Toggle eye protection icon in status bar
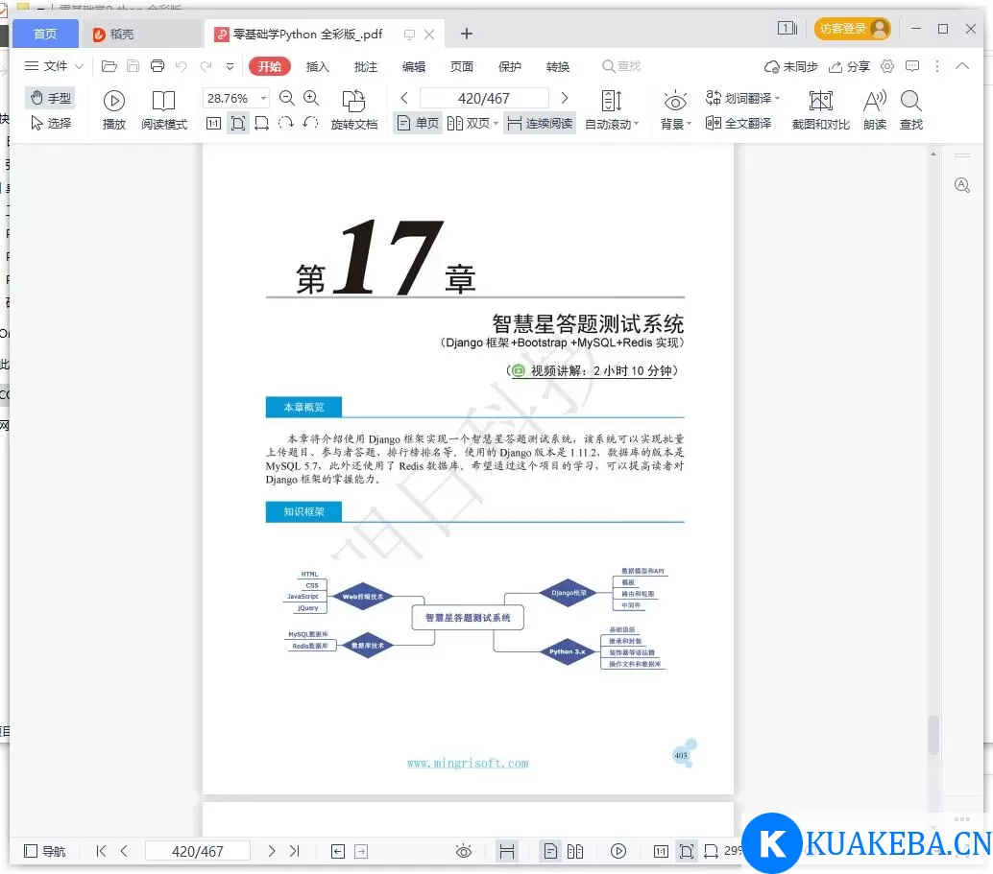Viewport: 993px width, 874px height. click(x=464, y=851)
